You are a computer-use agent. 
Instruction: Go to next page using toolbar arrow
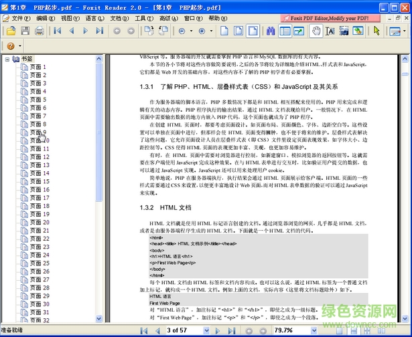tap(85, 31)
